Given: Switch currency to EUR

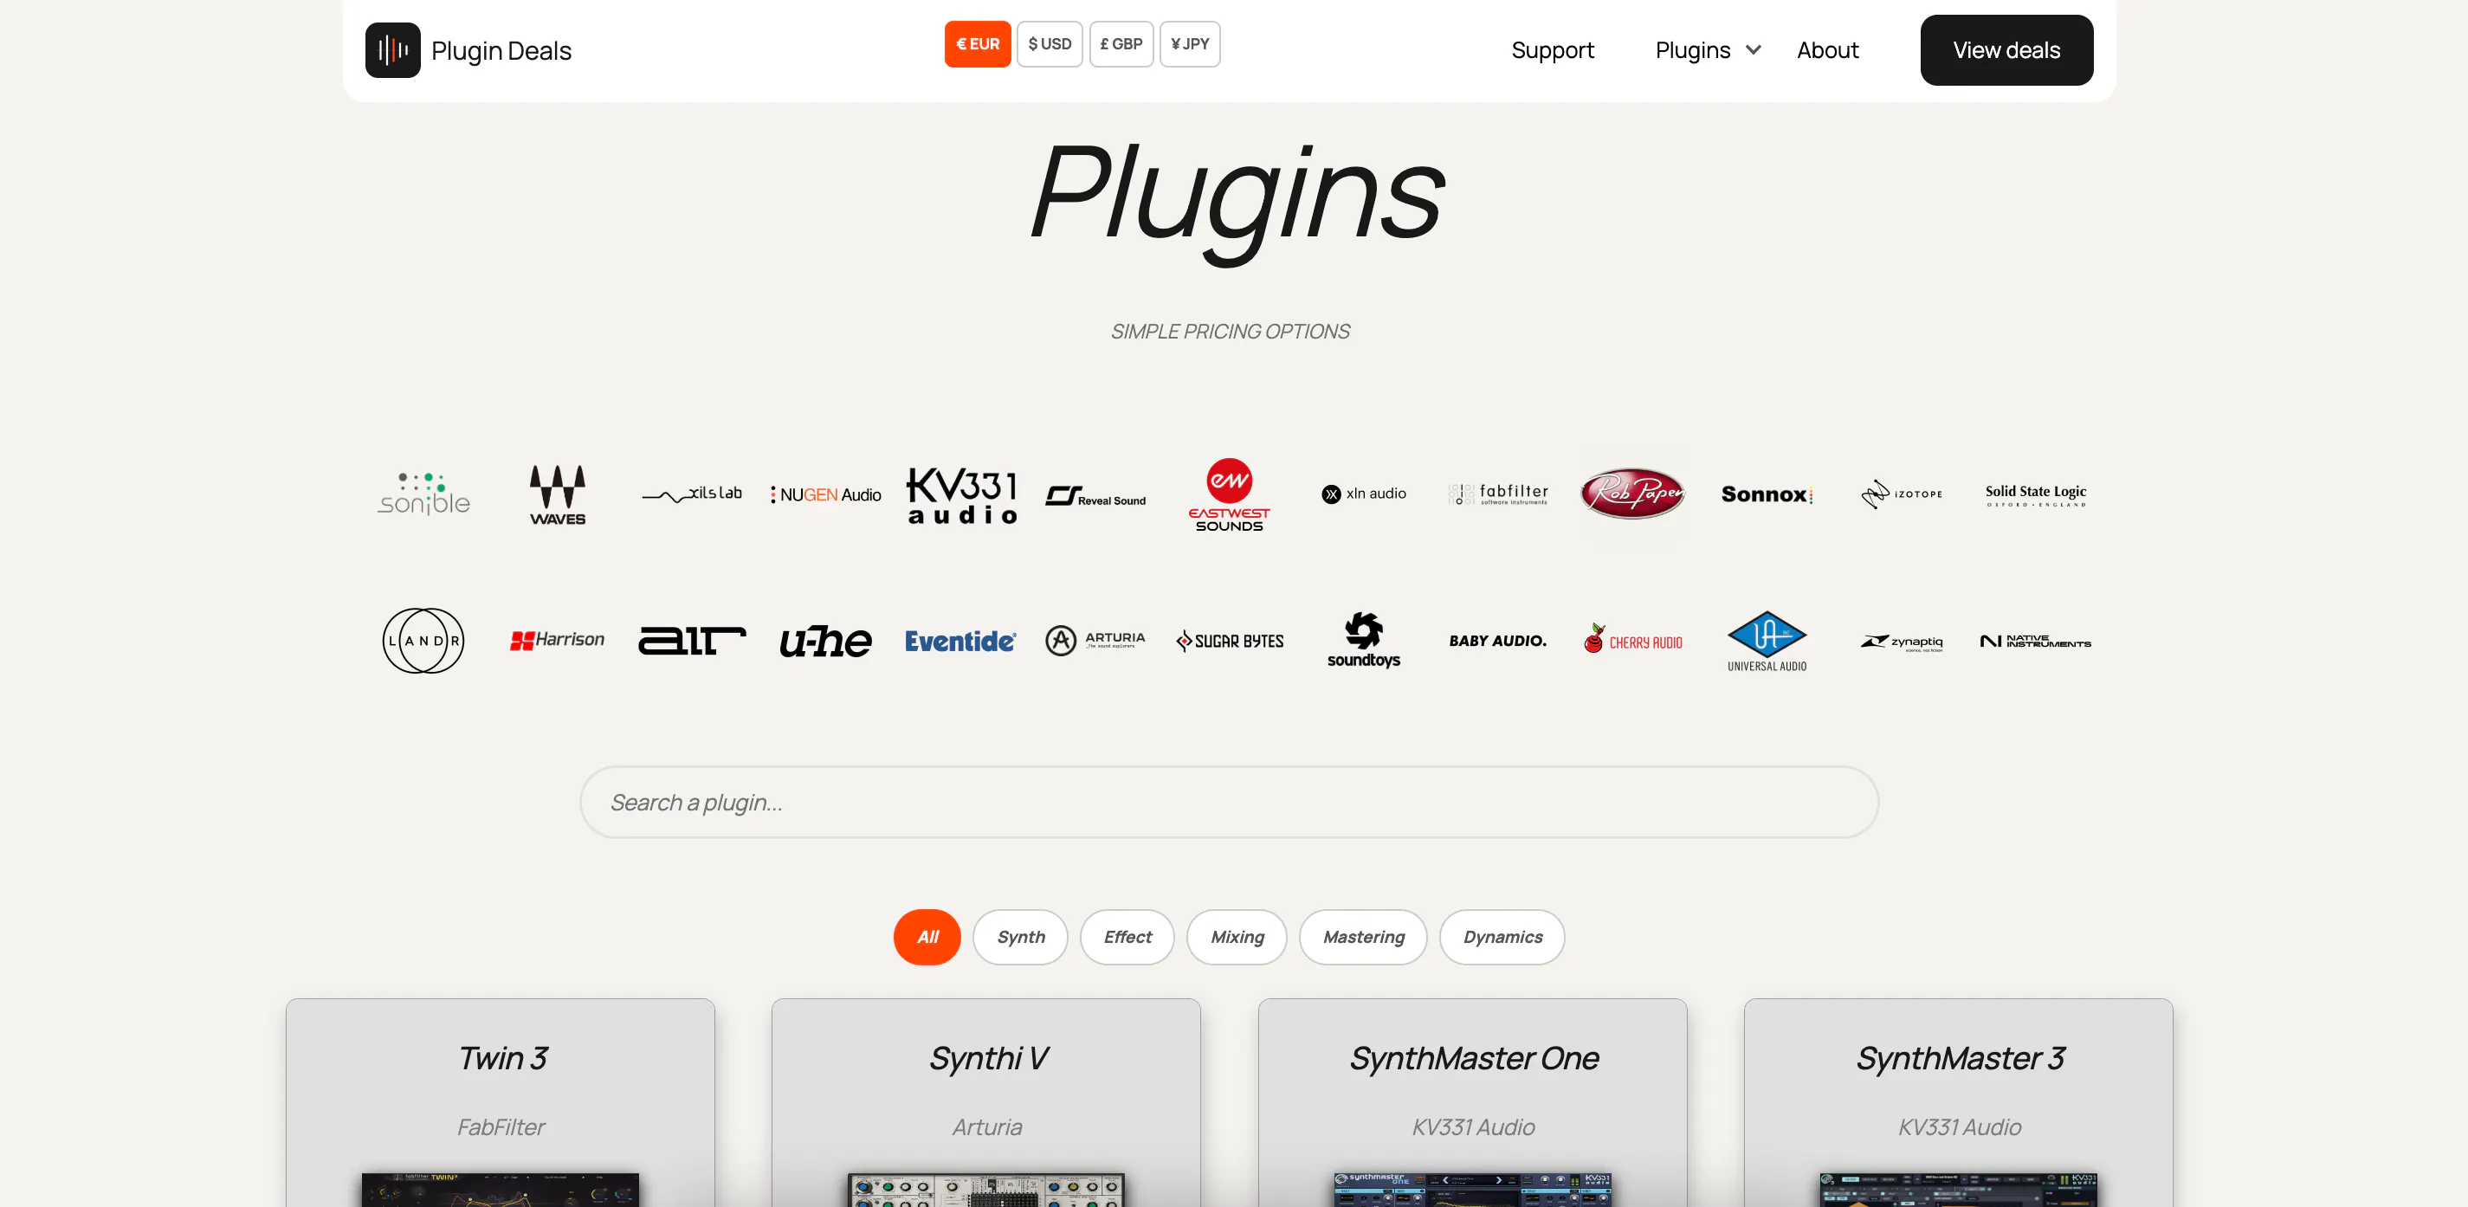Looking at the screenshot, I should pos(977,44).
